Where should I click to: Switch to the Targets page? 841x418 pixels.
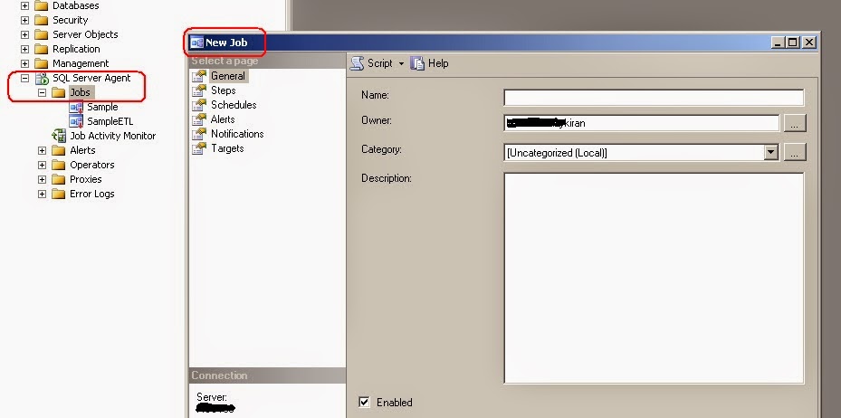(227, 148)
